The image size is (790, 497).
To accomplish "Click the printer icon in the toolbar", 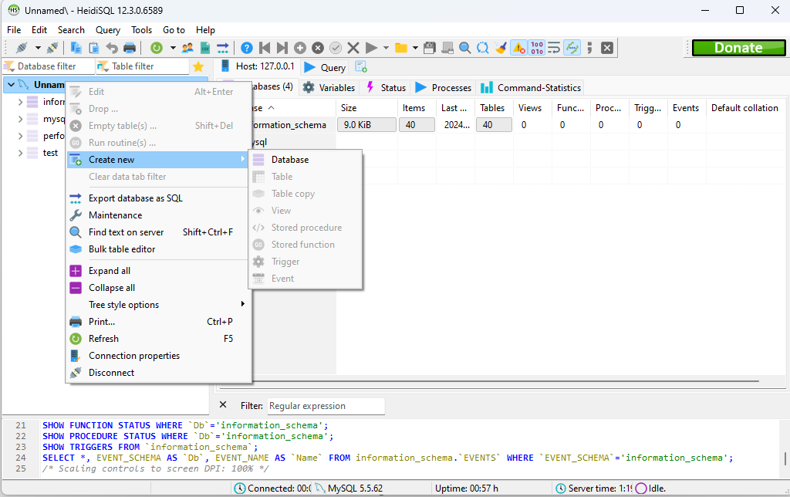I will click(x=130, y=48).
